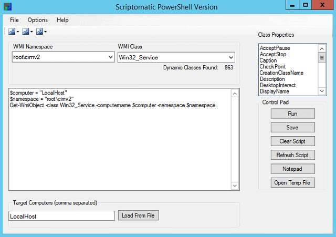This screenshot has width=336, height=237.
Task: Click the Get-WmiObject script line
Action: coord(112,105)
